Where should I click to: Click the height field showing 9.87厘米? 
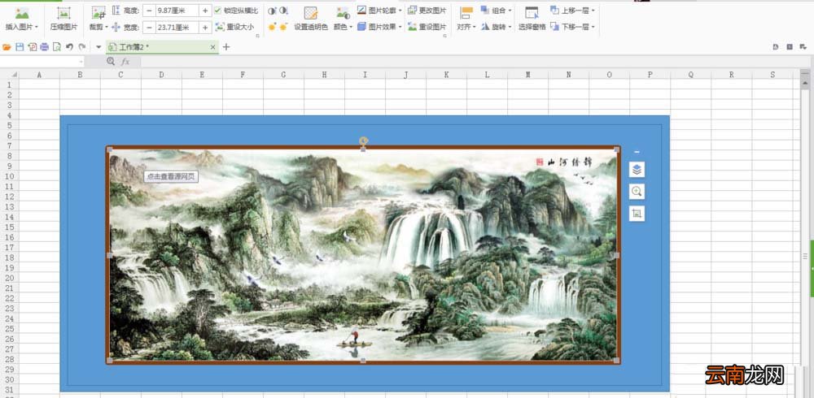coord(177,11)
